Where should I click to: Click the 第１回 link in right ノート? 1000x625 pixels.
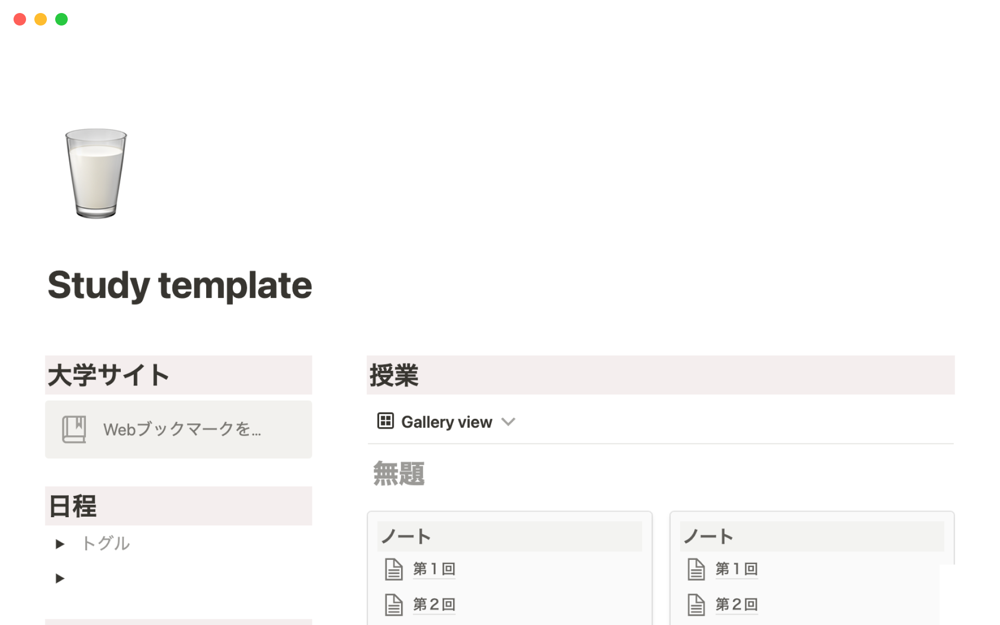(x=736, y=569)
